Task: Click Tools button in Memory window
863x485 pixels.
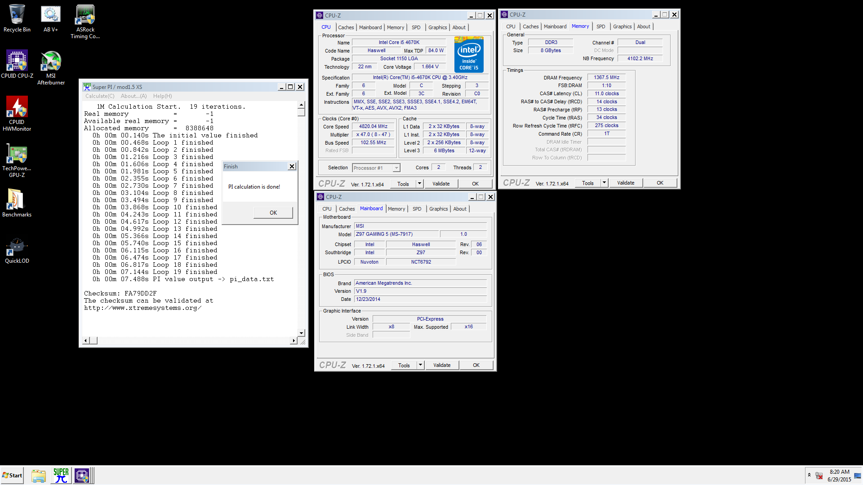Action: [587, 183]
